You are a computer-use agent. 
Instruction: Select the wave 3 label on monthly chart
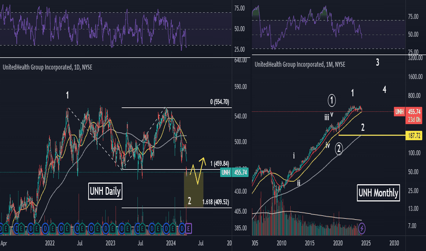click(x=378, y=63)
